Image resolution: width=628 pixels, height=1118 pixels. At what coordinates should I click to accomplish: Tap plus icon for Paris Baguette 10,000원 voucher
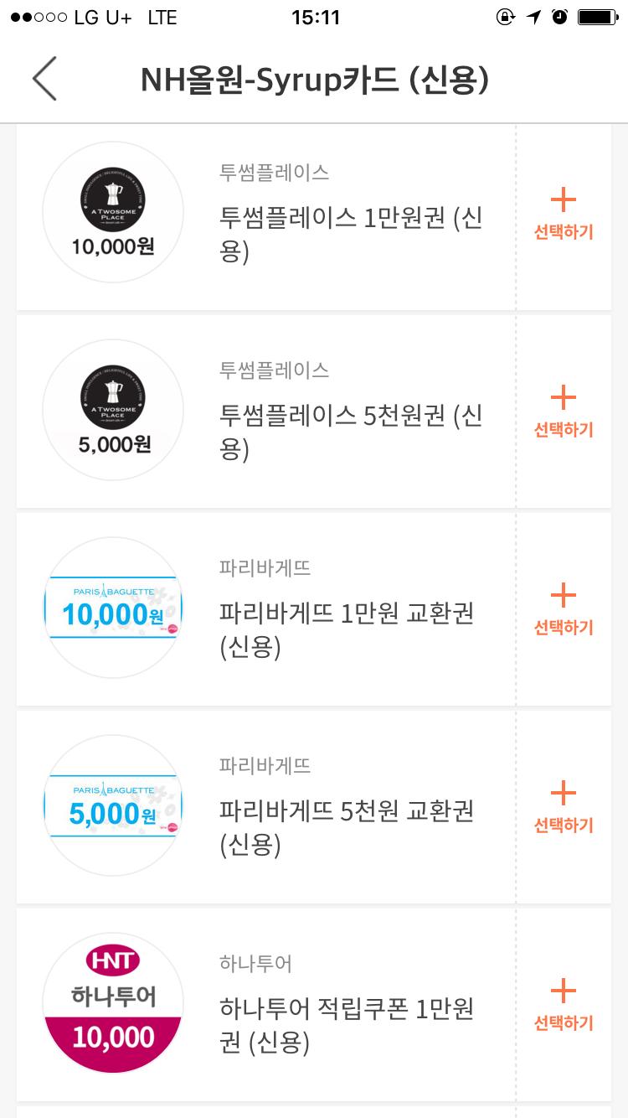pos(564,596)
